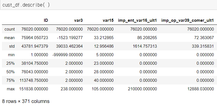Click ID 75% value 113748.750000

[34, 80]
